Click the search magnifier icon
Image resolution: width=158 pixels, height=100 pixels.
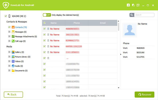[132, 15]
